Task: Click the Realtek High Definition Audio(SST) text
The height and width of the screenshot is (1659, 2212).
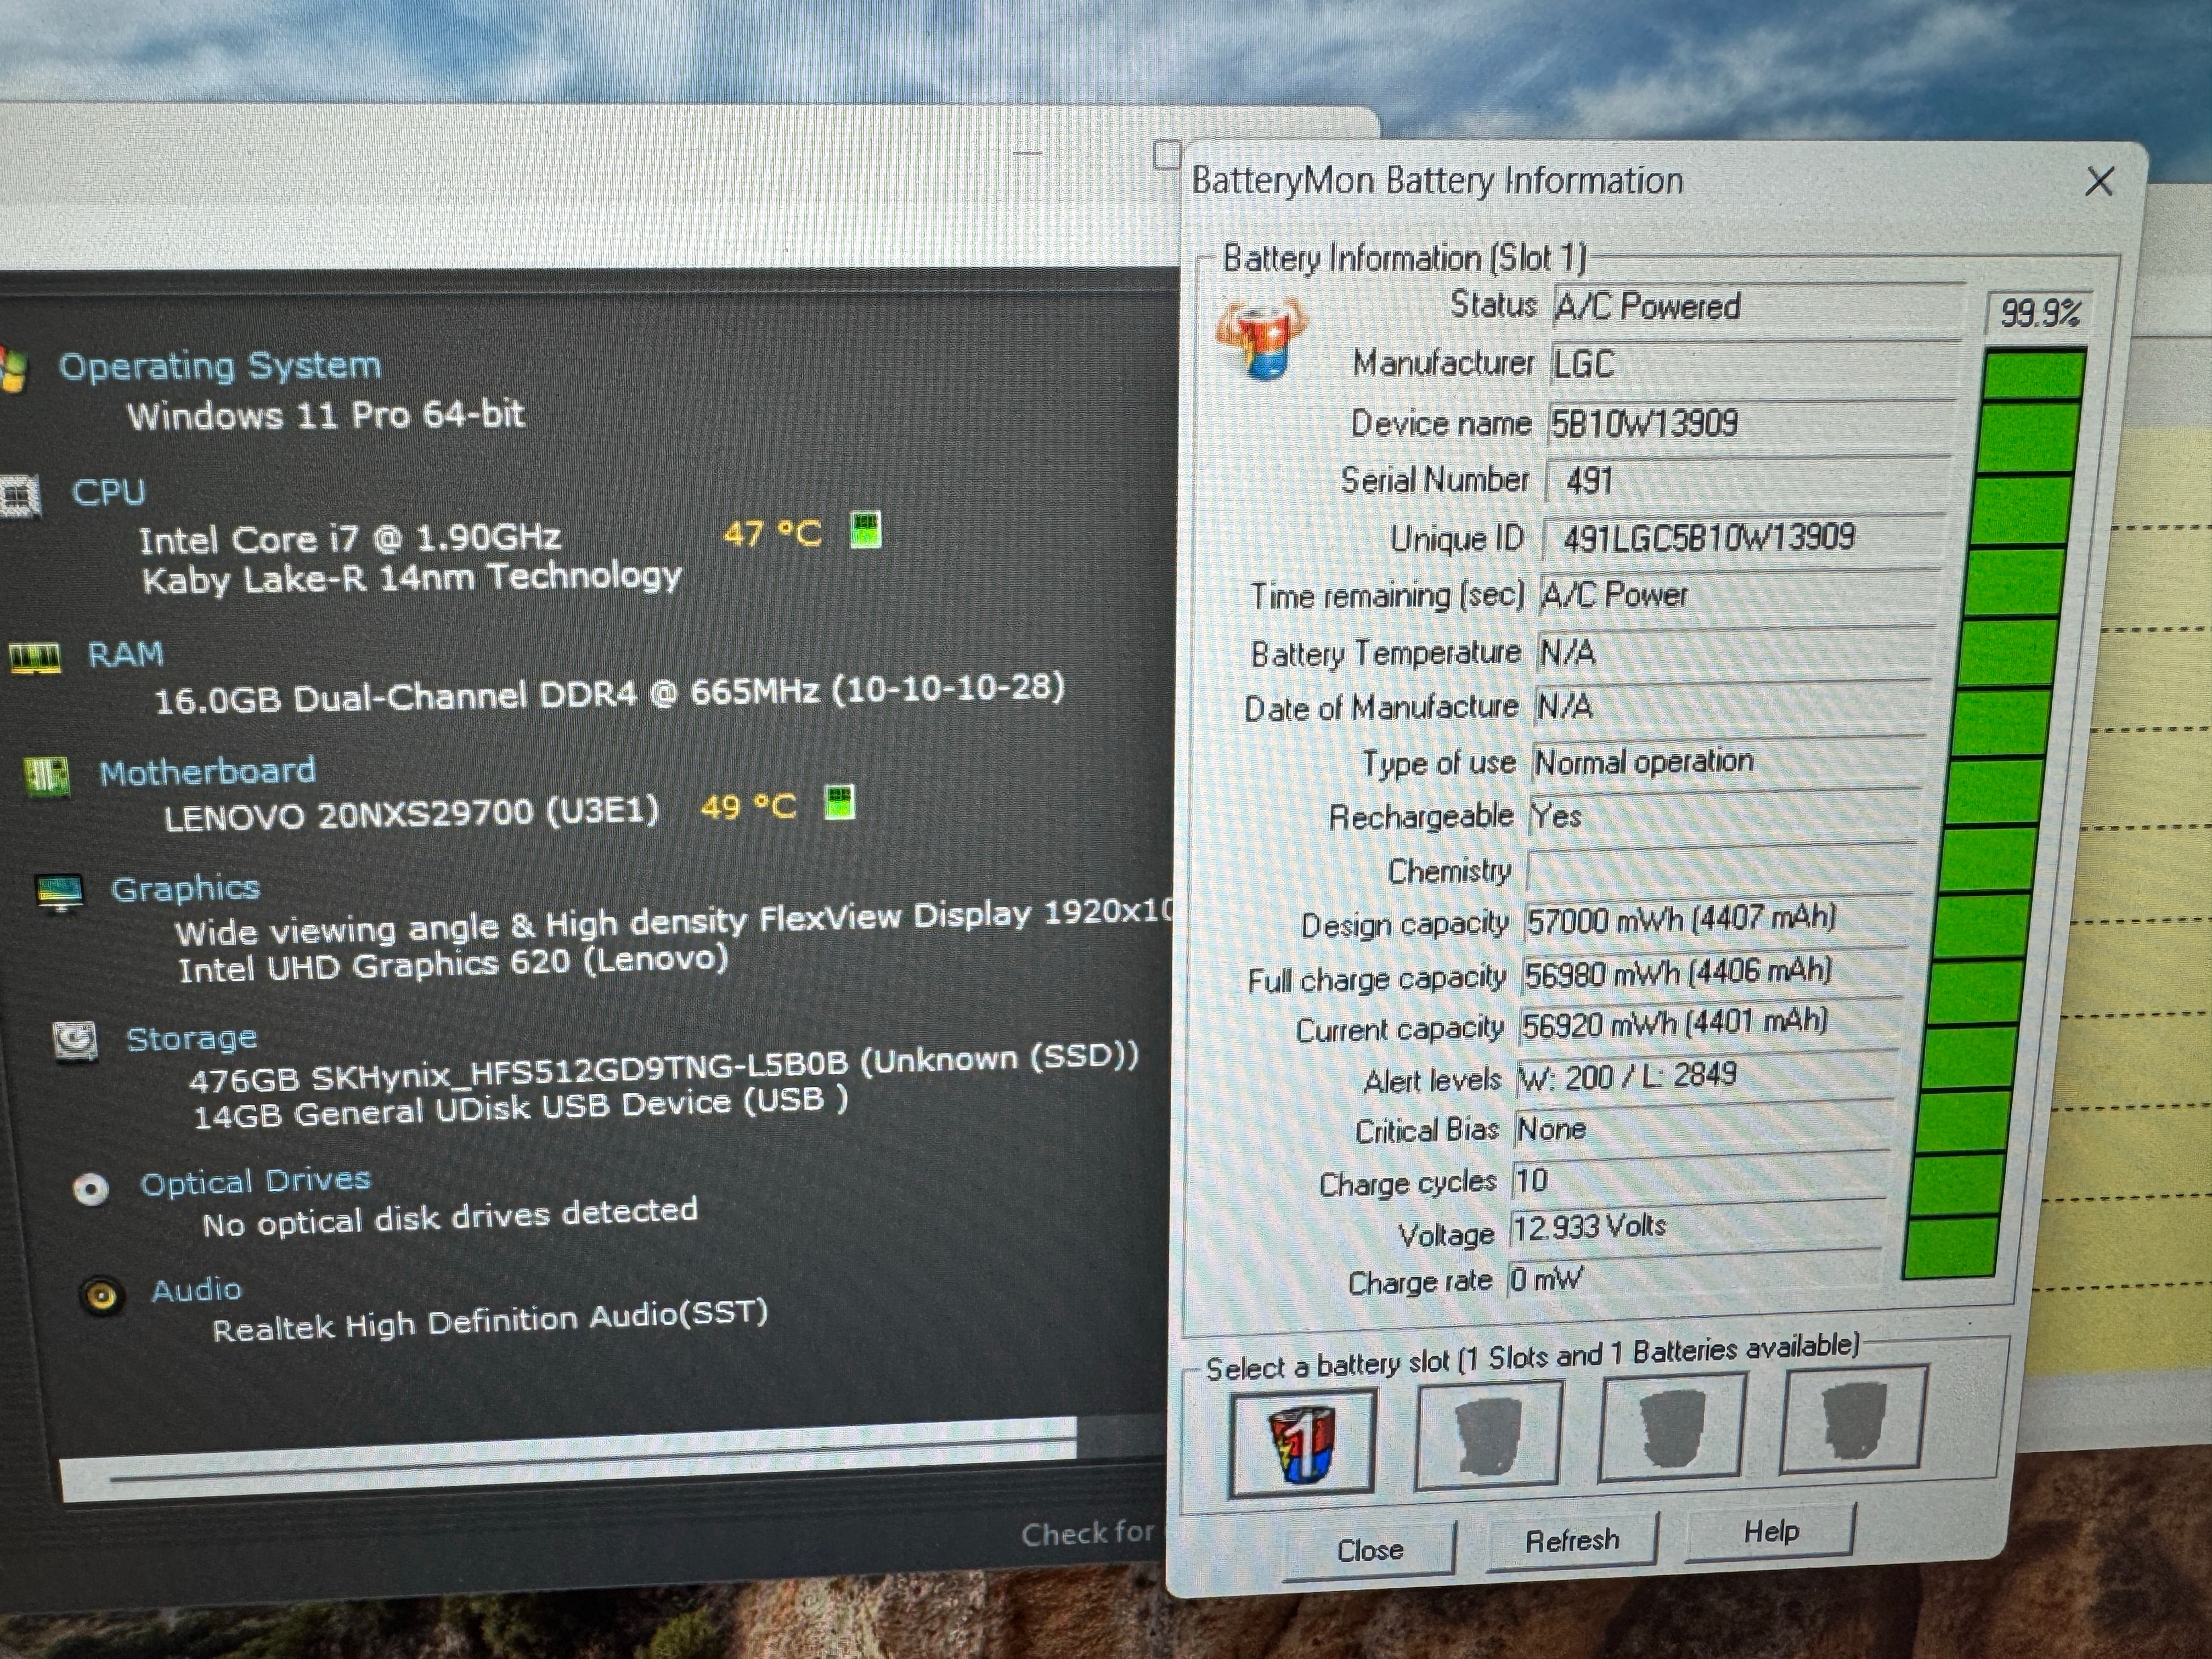Action: tap(490, 1321)
